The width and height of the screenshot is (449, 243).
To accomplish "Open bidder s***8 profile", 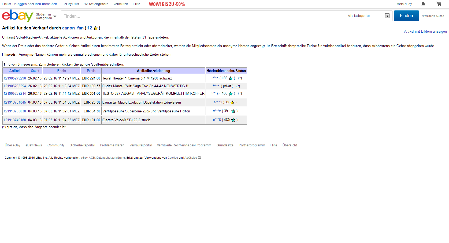I will click(218, 102).
